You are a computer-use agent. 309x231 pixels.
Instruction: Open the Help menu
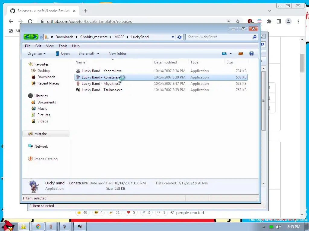click(76, 46)
